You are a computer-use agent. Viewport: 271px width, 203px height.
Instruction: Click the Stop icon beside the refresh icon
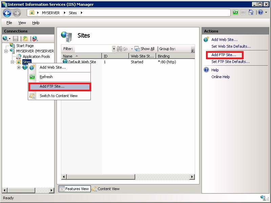(243, 13)
